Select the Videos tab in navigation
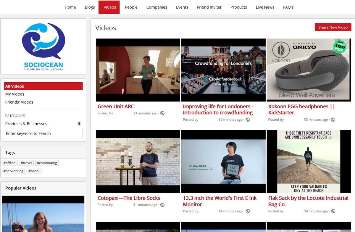 (x=110, y=7)
